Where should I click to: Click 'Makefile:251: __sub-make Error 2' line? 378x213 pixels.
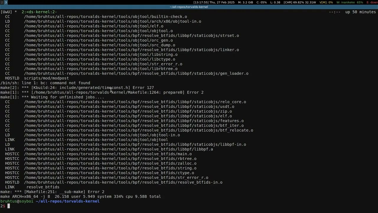click(52, 192)
